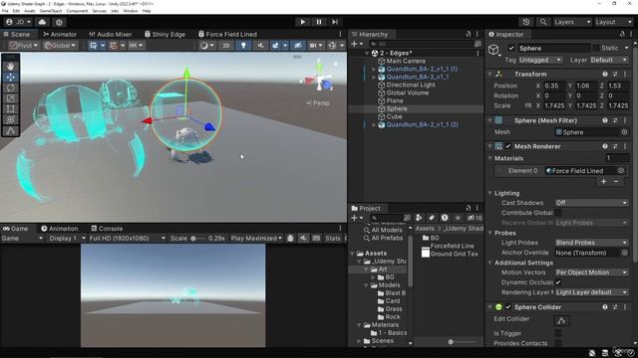Switch to the Animation tab

click(60, 229)
